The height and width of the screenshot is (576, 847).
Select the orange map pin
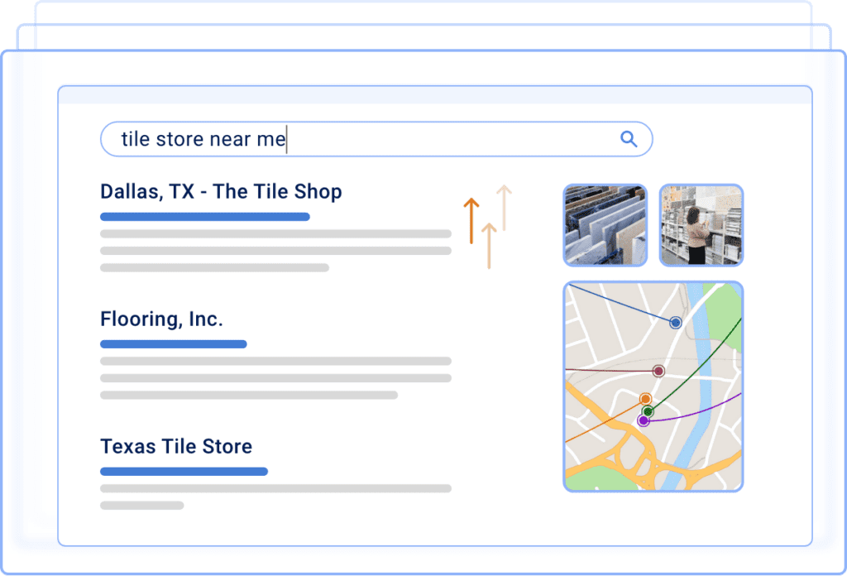645,399
